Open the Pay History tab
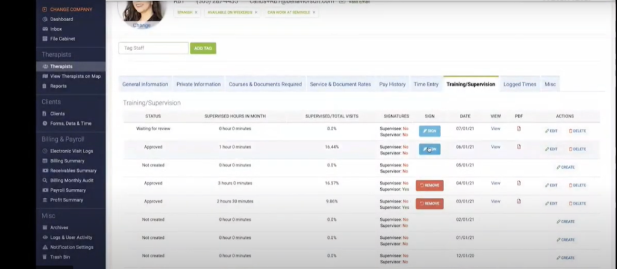617x269 pixels. (x=392, y=84)
